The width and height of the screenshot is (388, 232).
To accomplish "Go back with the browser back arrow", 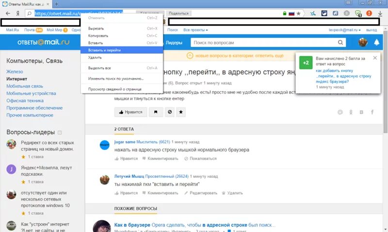I will (x=8, y=14).
